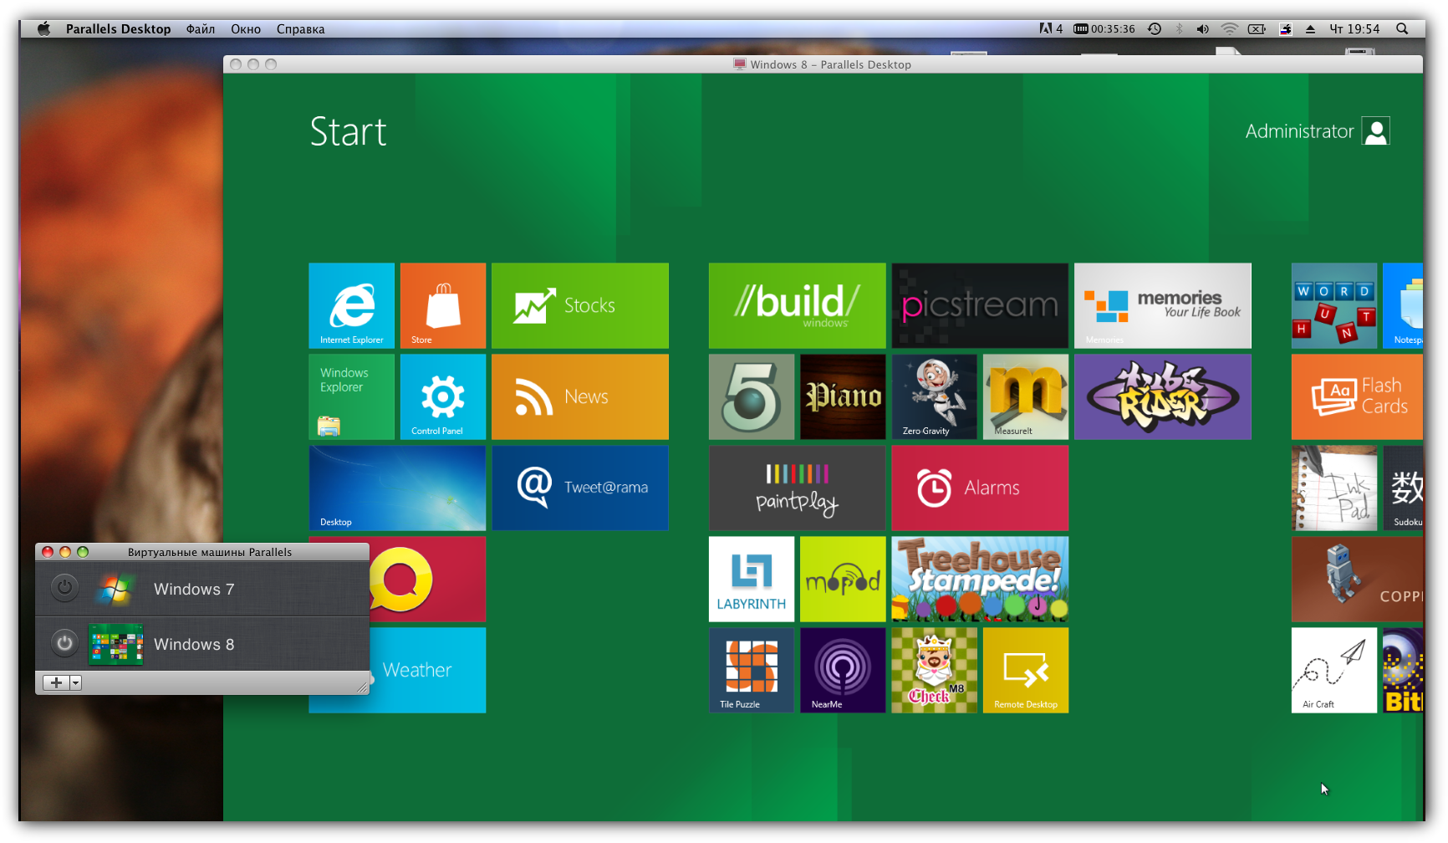This screenshot has height=843, width=1448.
Task: Open the Sudoku tile
Action: pyautogui.click(x=1403, y=488)
